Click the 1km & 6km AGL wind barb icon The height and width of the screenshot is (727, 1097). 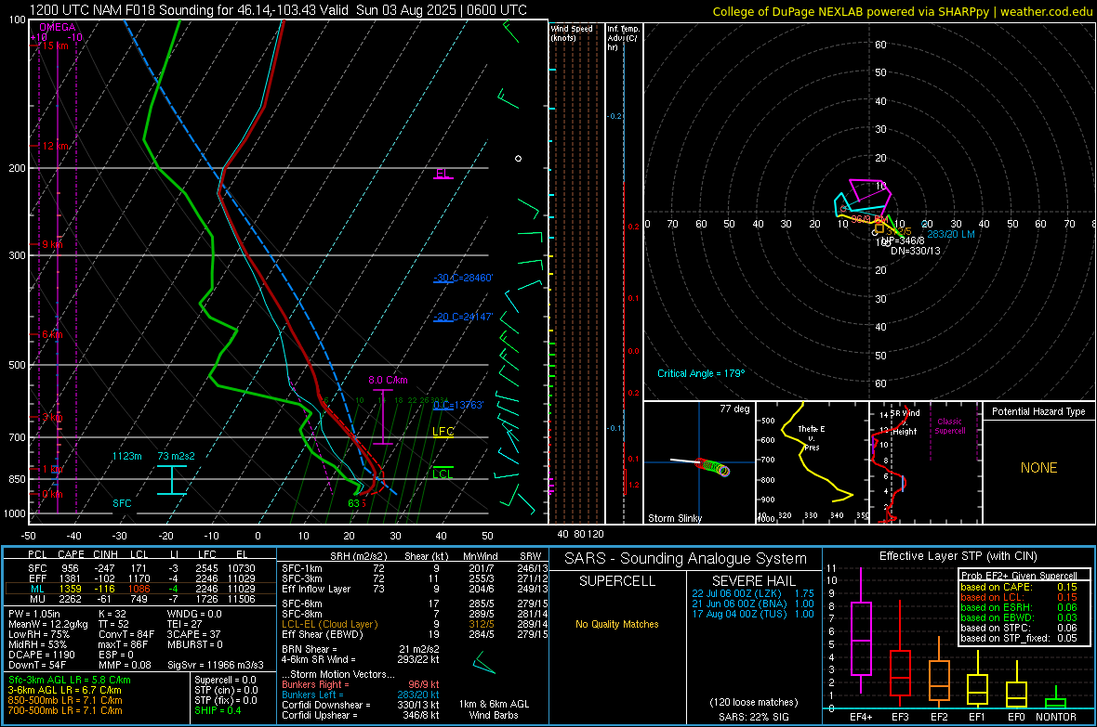click(484, 663)
